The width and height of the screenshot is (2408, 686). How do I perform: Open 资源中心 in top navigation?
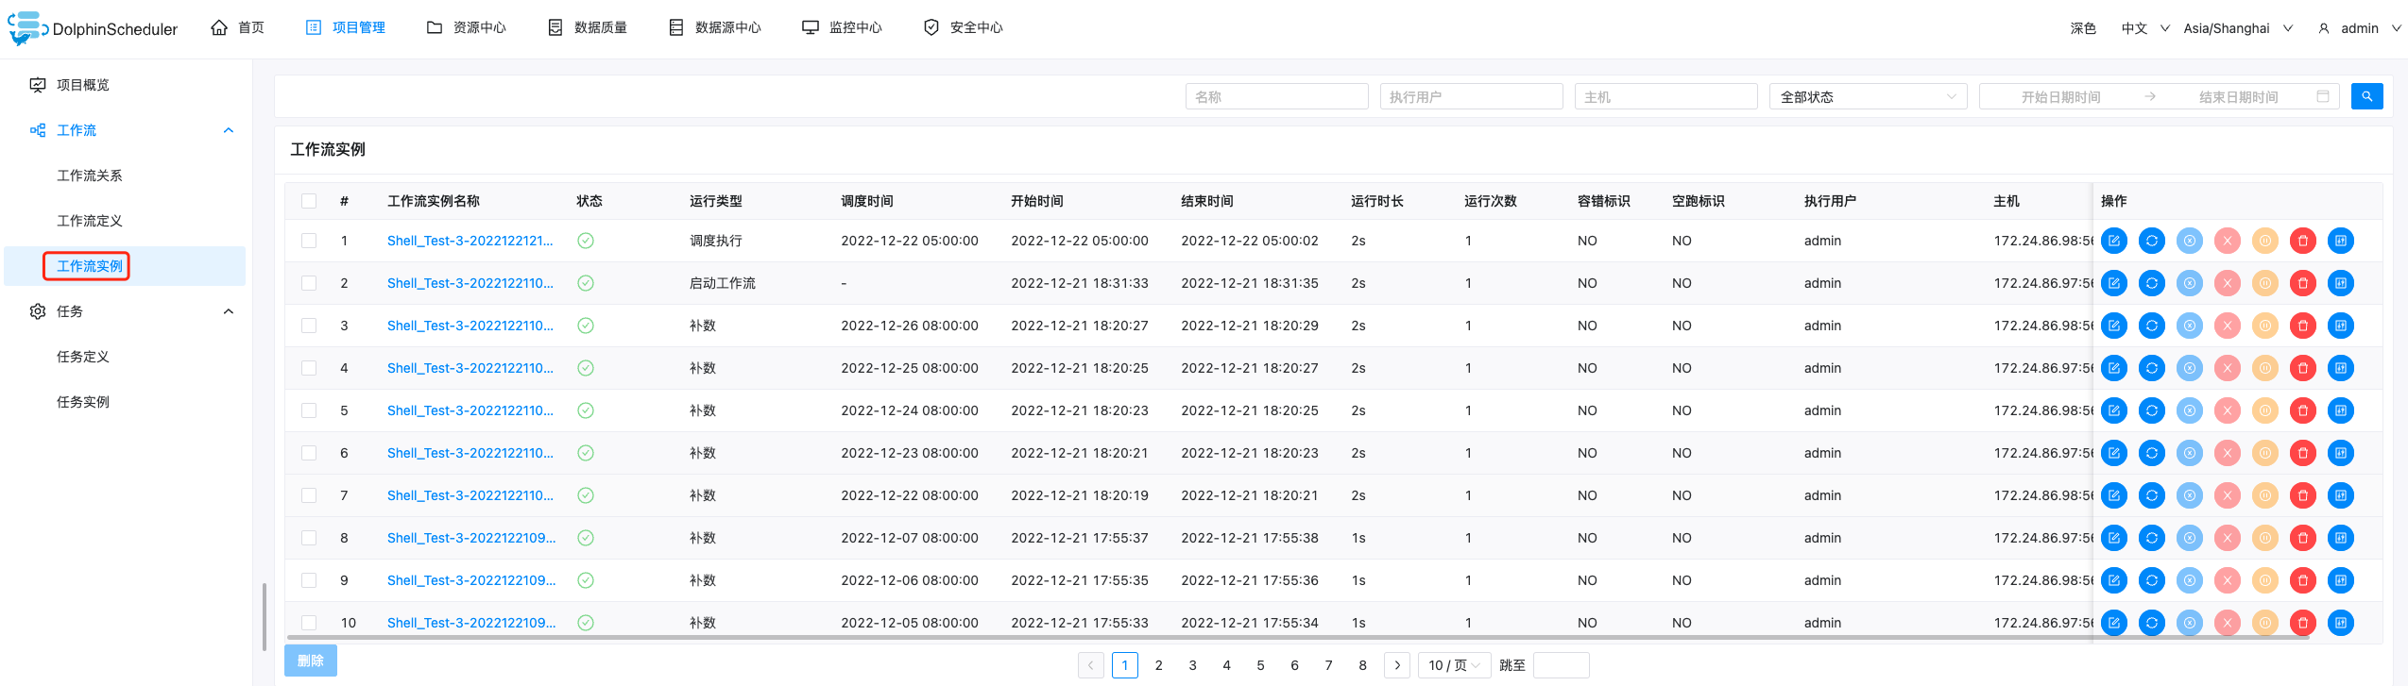467,27
